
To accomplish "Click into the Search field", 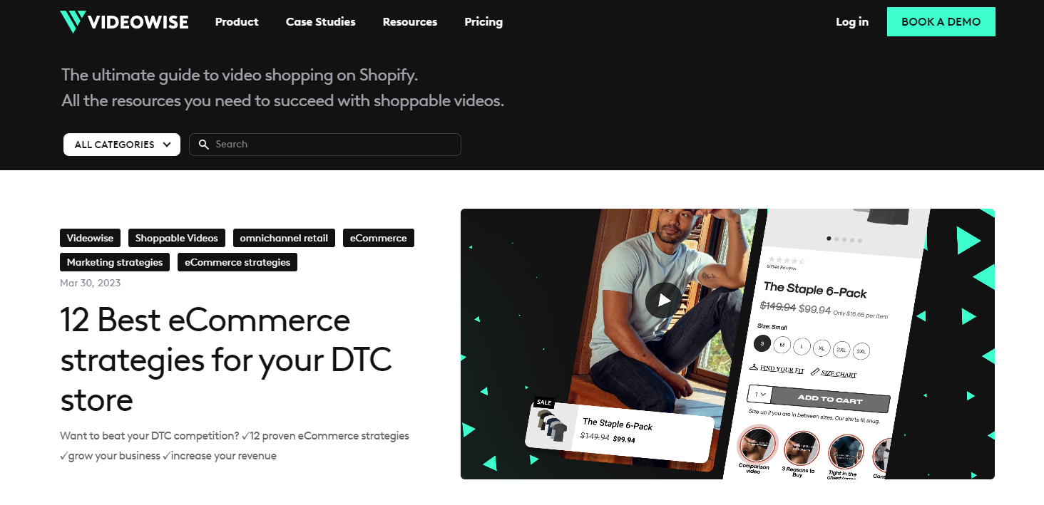I will [325, 145].
